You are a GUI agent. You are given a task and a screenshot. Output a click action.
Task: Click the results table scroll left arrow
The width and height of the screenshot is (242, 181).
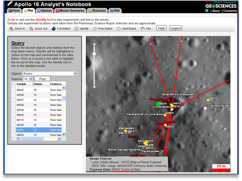click(x=18, y=139)
